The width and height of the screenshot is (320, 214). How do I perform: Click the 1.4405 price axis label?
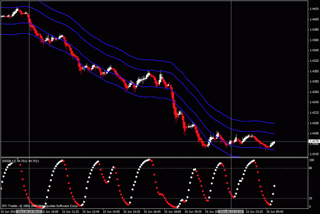314,19
